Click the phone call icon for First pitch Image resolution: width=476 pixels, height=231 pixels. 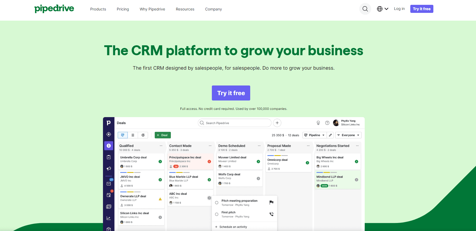coord(271,214)
